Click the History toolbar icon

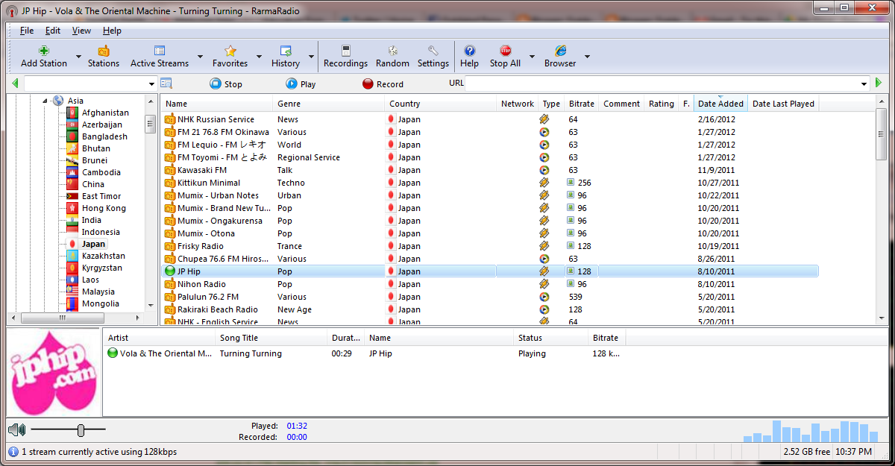pos(286,51)
